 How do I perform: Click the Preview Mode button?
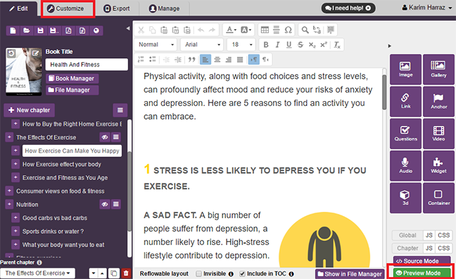pos(419,273)
